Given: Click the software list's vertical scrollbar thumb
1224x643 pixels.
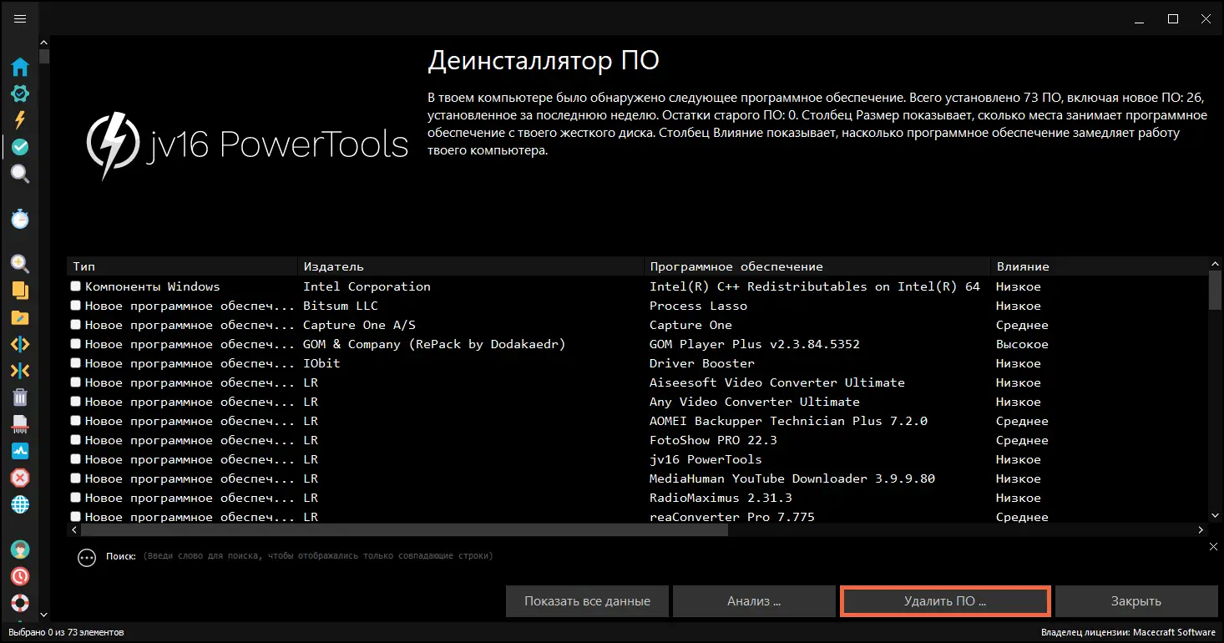Looking at the screenshot, I should (x=1216, y=289).
